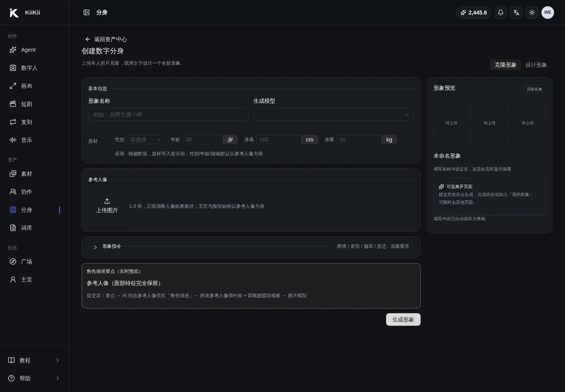Switch to the 克隆形象 tab

[x=505, y=65]
